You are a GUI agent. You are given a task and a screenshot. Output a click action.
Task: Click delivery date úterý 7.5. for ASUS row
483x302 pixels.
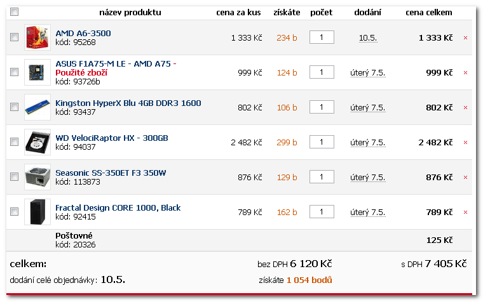(x=368, y=73)
